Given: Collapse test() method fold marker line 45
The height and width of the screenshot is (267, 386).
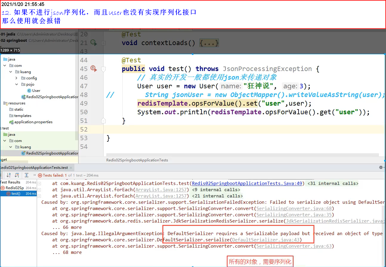Looking at the screenshot, I should [103, 69].
